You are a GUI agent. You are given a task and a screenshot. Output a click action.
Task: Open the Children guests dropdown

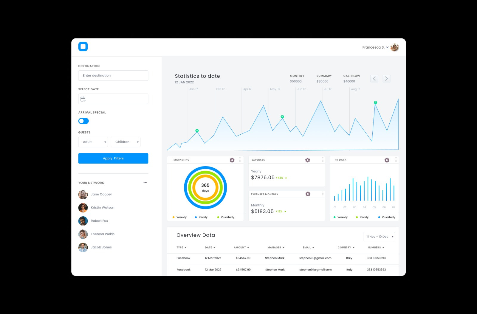click(x=126, y=142)
